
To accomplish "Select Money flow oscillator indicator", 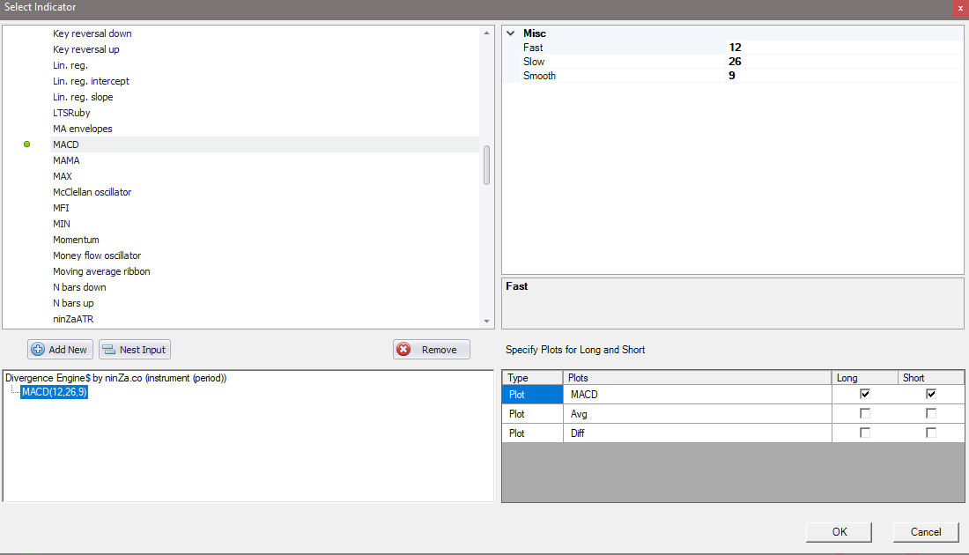I will (x=97, y=255).
